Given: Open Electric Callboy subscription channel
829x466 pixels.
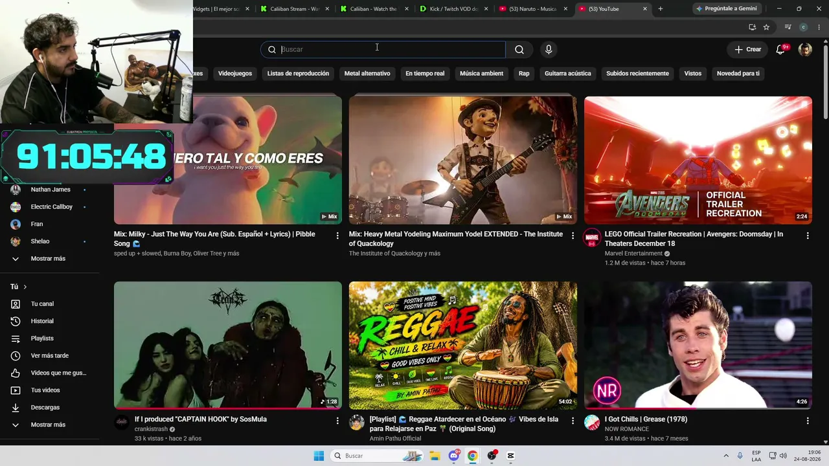Looking at the screenshot, I should [50, 207].
